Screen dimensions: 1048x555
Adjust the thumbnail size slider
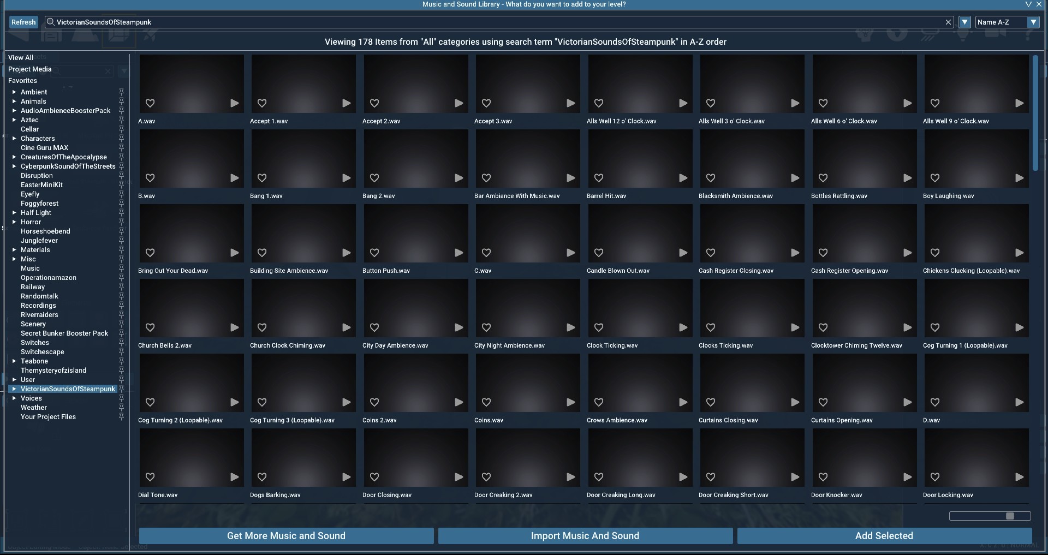click(x=1010, y=516)
